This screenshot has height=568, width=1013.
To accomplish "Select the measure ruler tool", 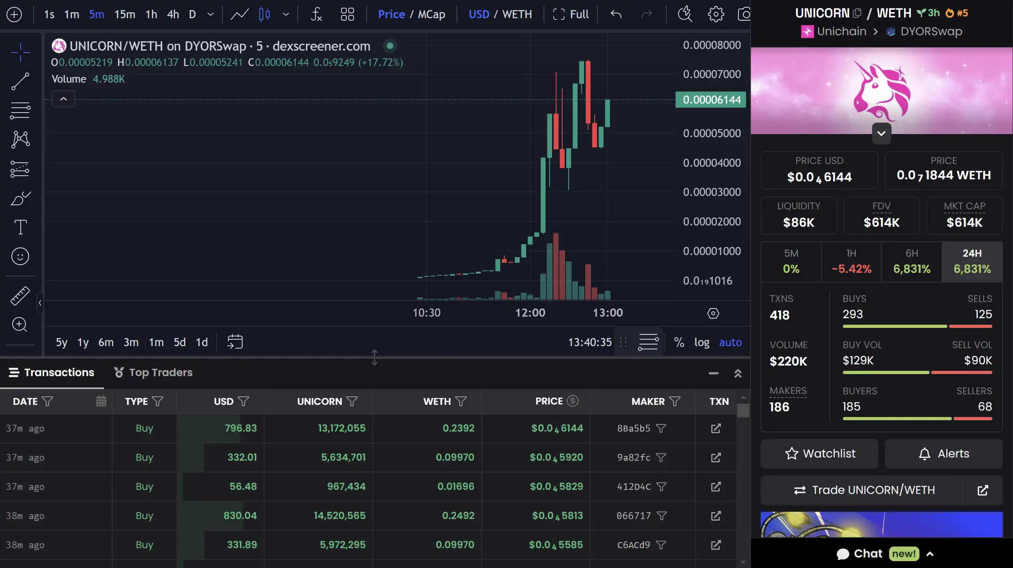I will tap(20, 296).
